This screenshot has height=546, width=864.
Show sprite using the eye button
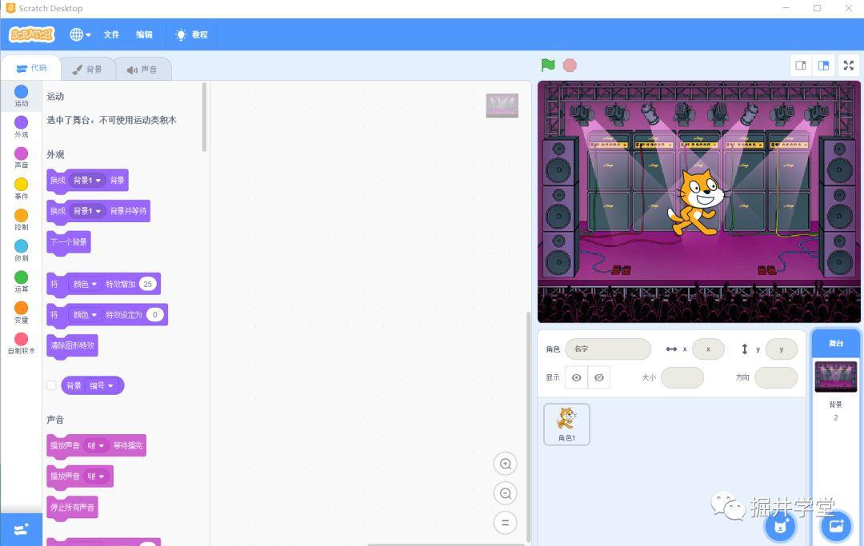click(x=576, y=377)
